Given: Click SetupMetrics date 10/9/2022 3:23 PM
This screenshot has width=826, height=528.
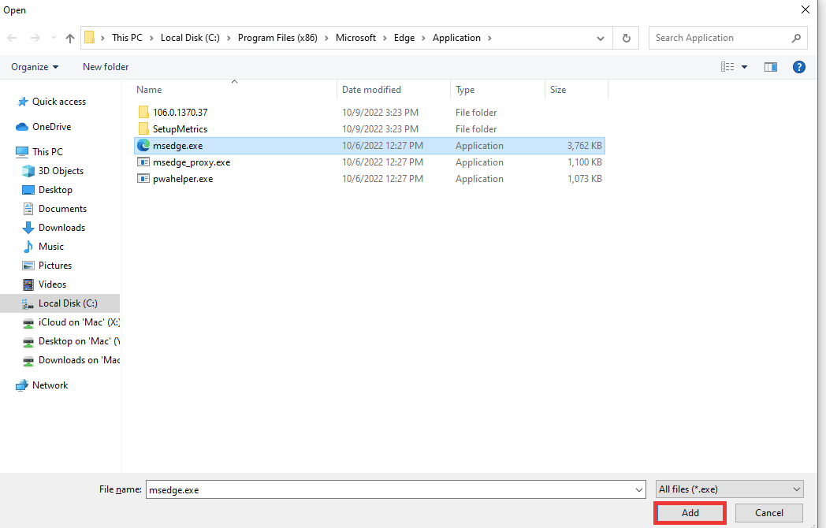Looking at the screenshot, I should [381, 129].
